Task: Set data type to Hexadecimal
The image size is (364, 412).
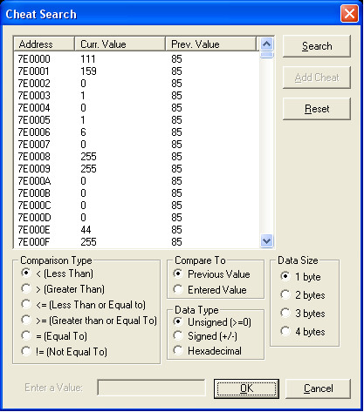Action: 207,350
